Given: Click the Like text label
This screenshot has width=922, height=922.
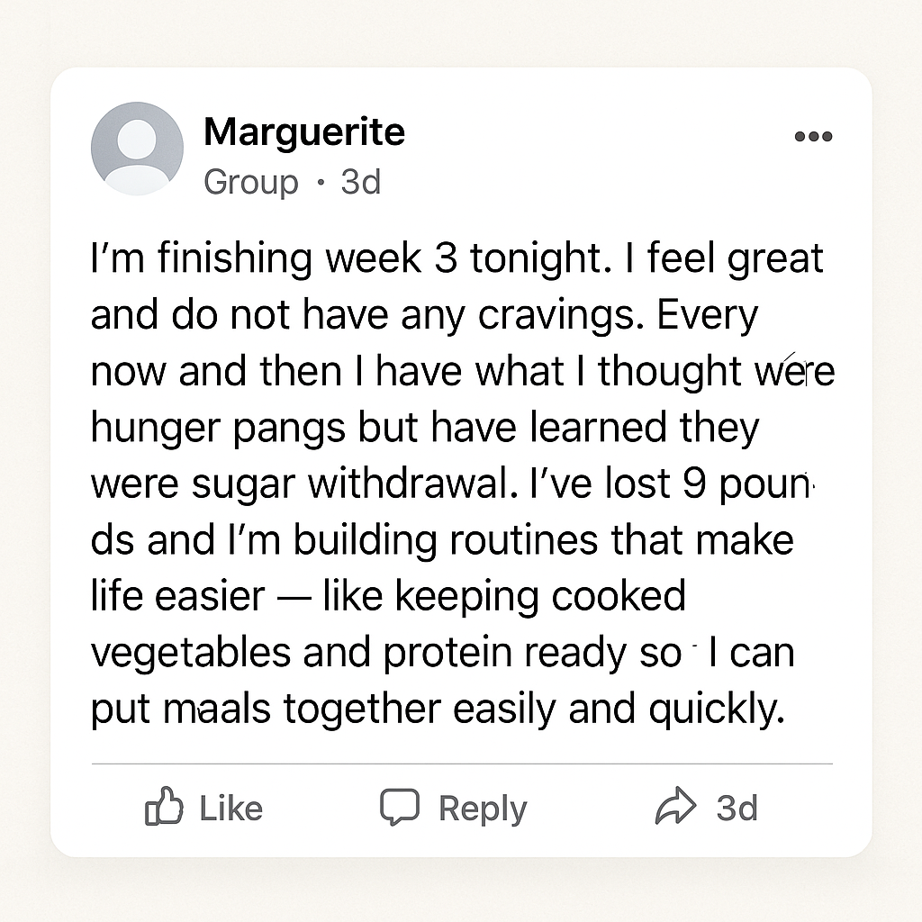Looking at the screenshot, I should point(231,808).
